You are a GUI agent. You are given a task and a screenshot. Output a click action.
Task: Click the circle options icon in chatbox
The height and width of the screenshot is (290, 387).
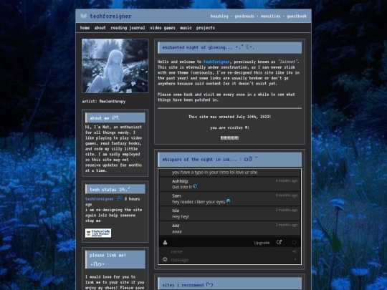294,243
